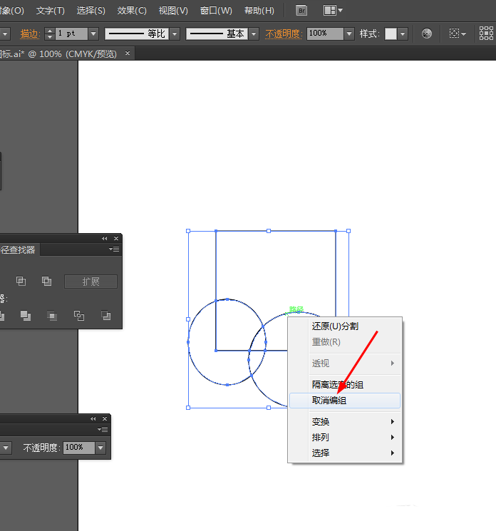Open the 效果(C) menu
The height and width of the screenshot is (531, 496).
pos(132,11)
